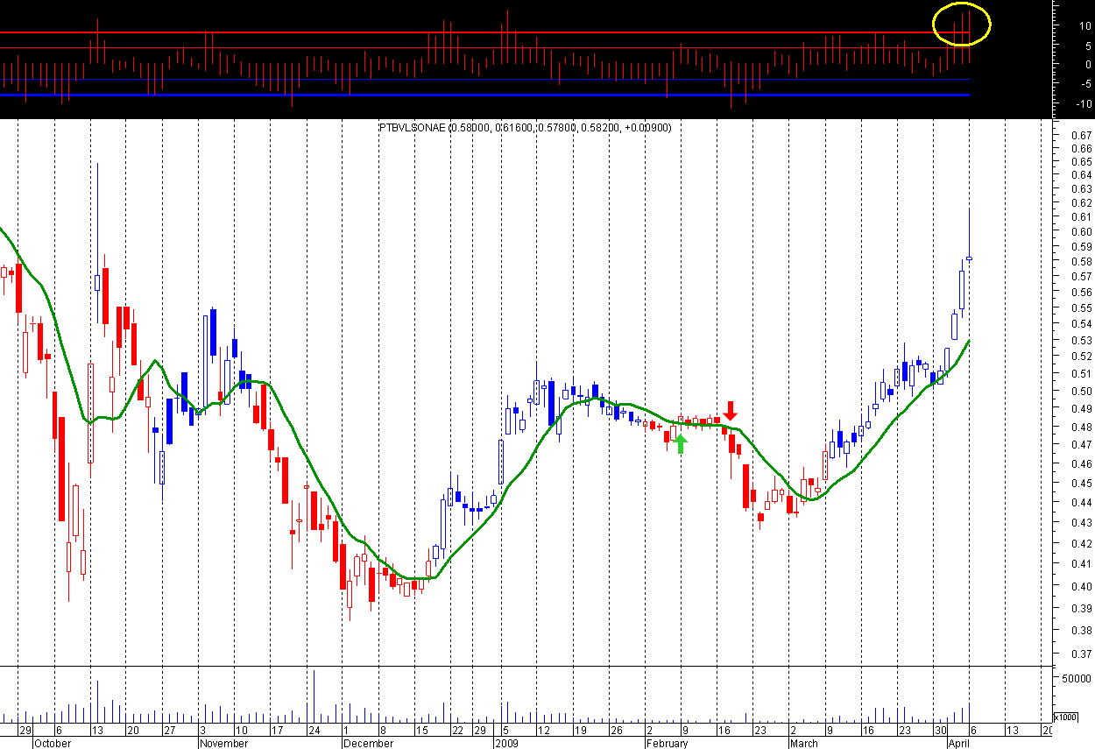Click the March month label
This screenshot has height=749, width=1095.
(x=803, y=743)
